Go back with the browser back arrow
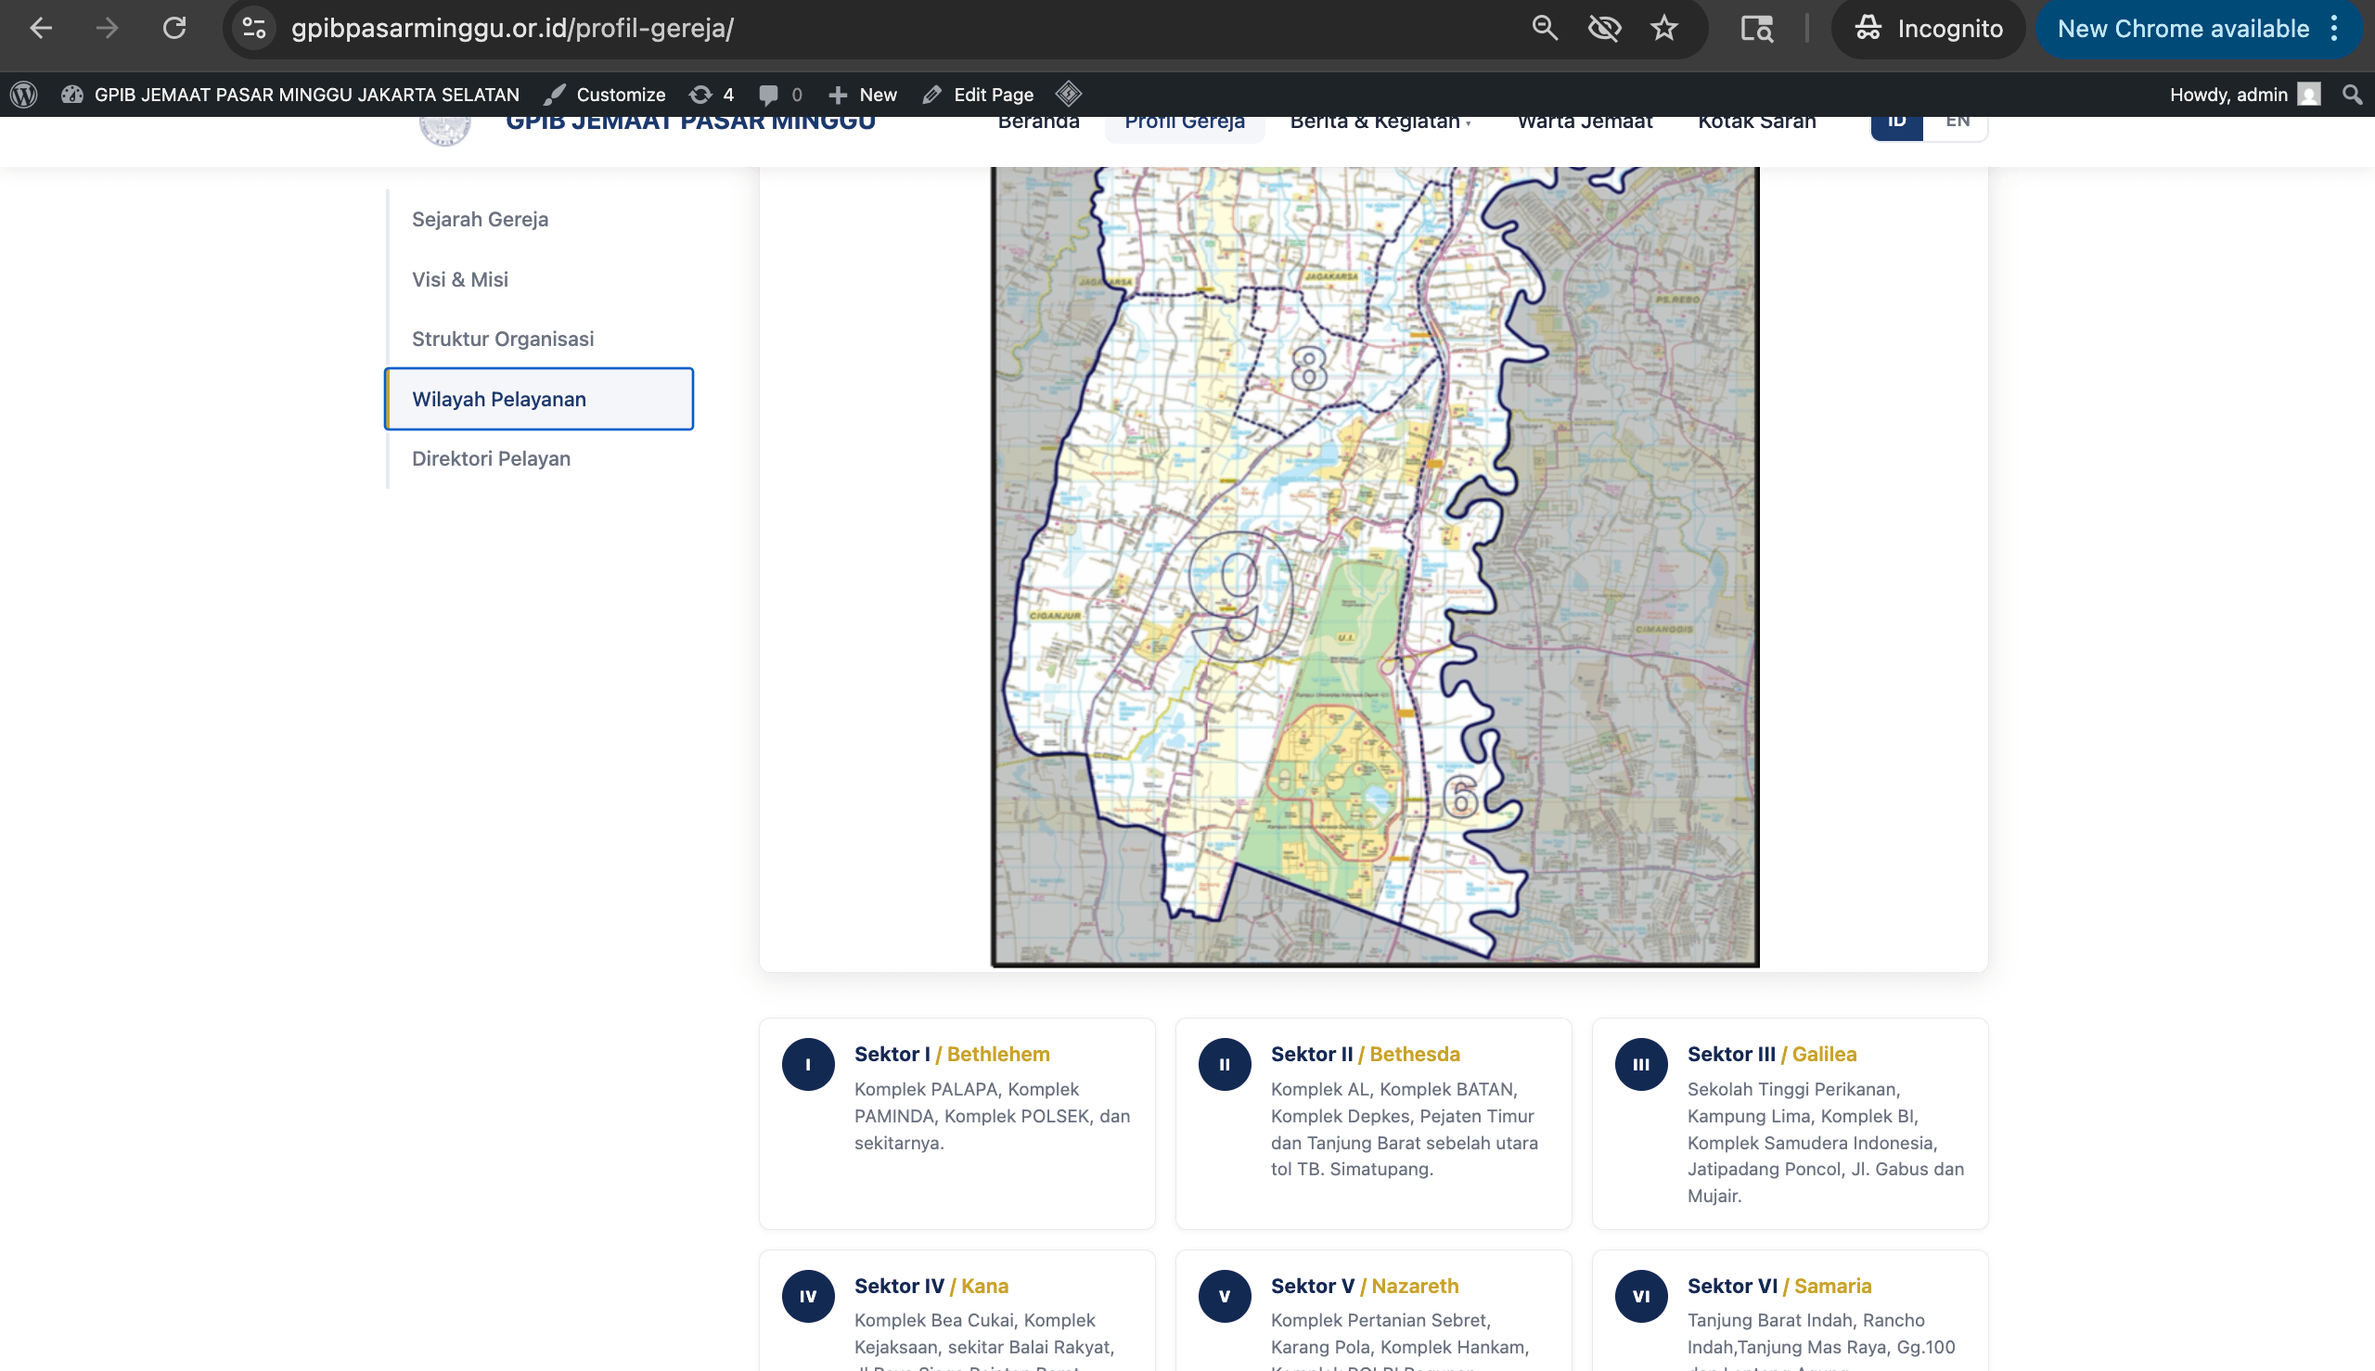 (x=41, y=28)
